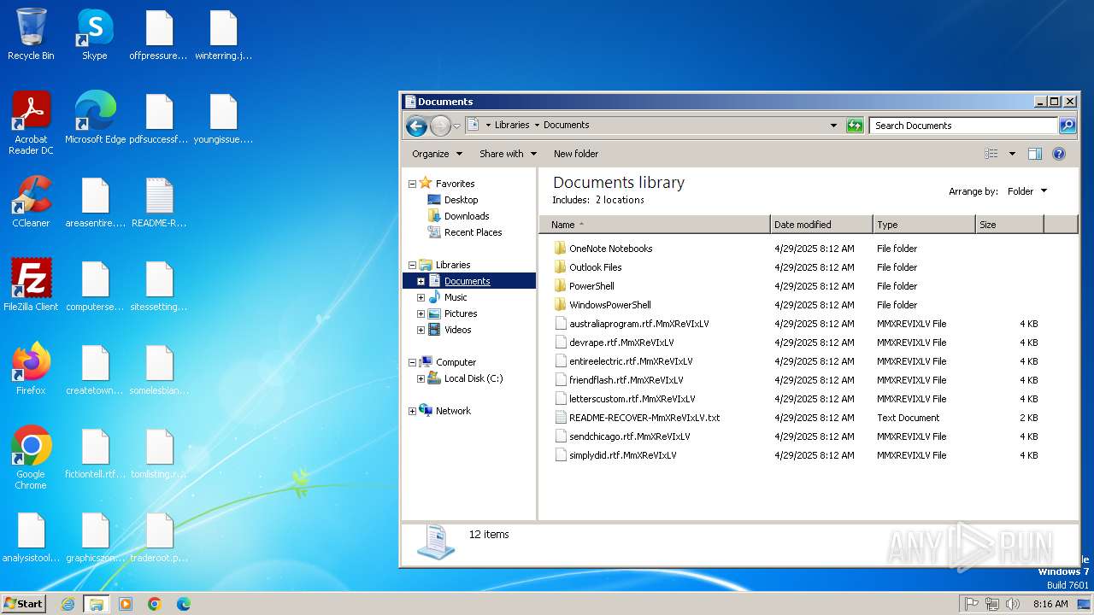This screenshot has width=1094, height=615.
Task: Click Libraries in the address breadcrumb
Action: [512, 125]
